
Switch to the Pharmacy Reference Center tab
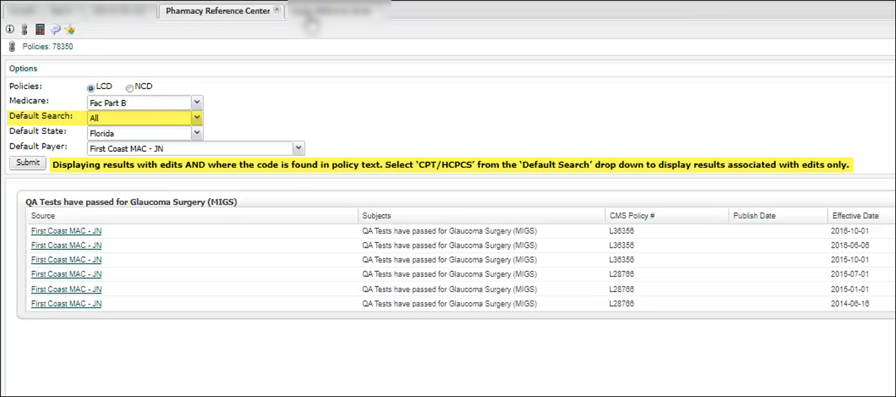pos(217,11)
